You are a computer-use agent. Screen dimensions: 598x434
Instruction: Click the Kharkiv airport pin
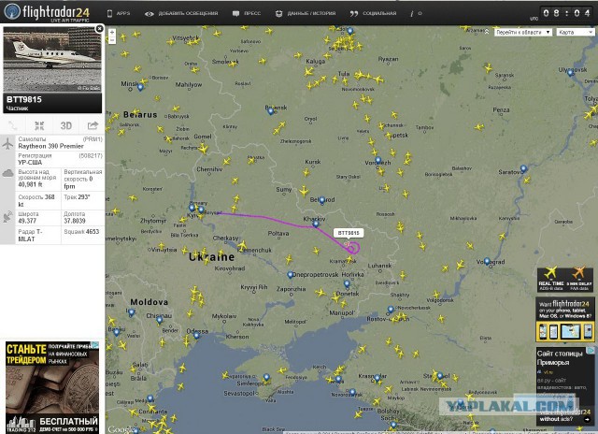(316, 224)
